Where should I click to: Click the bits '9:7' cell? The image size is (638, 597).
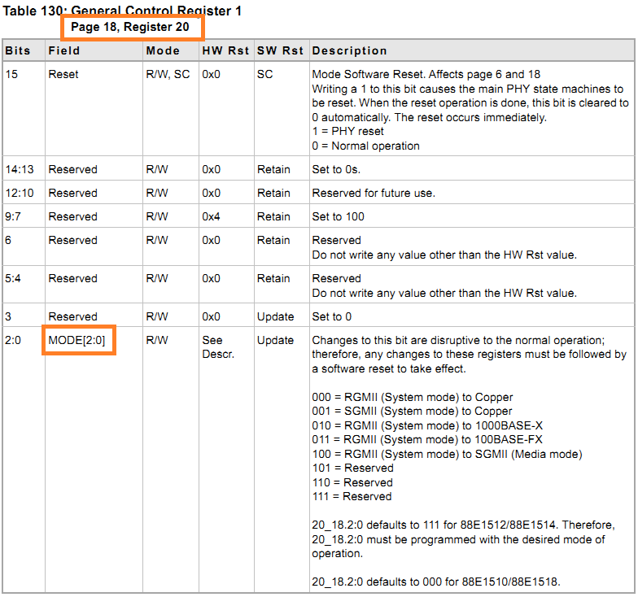13,216
